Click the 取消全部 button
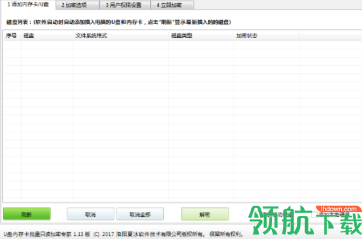 [140, 214]
